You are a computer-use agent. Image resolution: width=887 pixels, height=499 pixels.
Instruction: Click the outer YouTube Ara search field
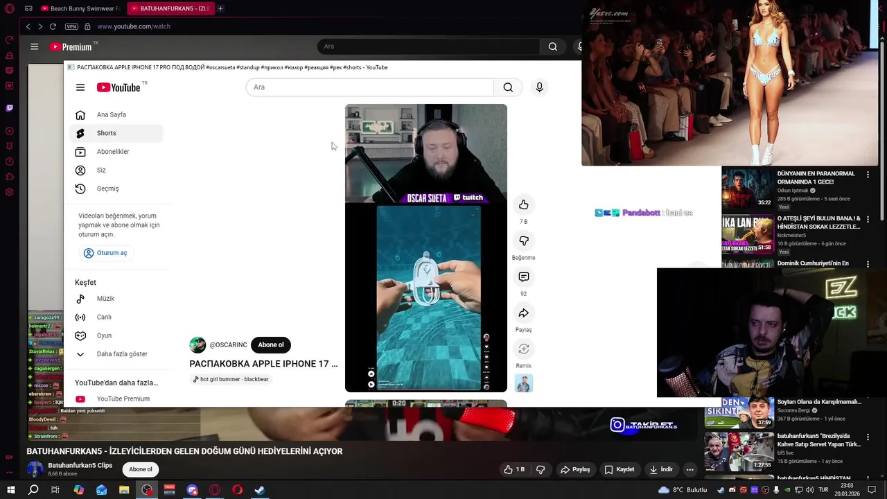(428, 46)
